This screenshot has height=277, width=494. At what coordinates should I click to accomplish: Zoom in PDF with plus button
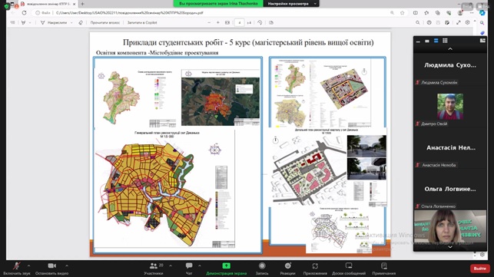pos(217,23)
